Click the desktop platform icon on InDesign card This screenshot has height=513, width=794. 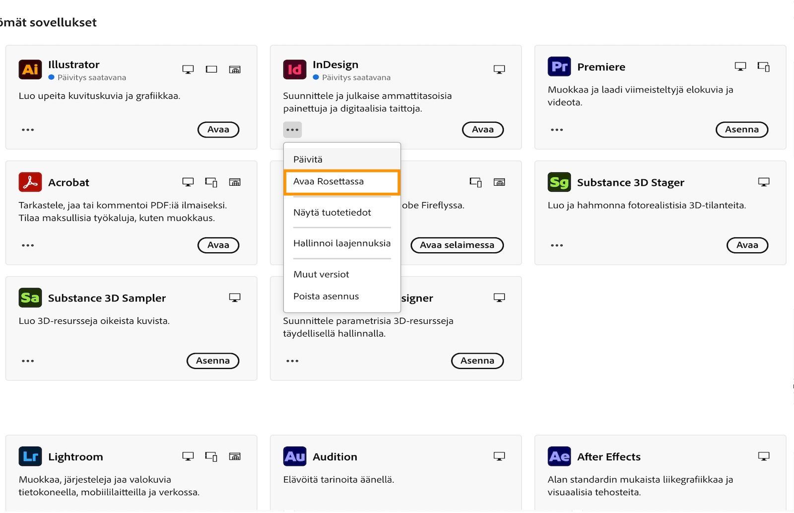point(499,70)
